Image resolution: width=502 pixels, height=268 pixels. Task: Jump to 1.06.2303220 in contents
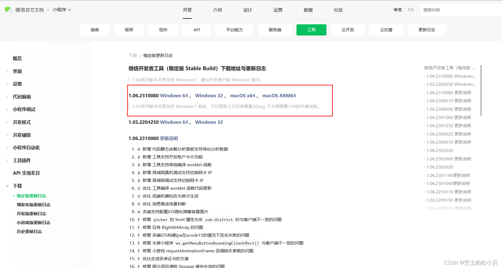tap(440, 151)
